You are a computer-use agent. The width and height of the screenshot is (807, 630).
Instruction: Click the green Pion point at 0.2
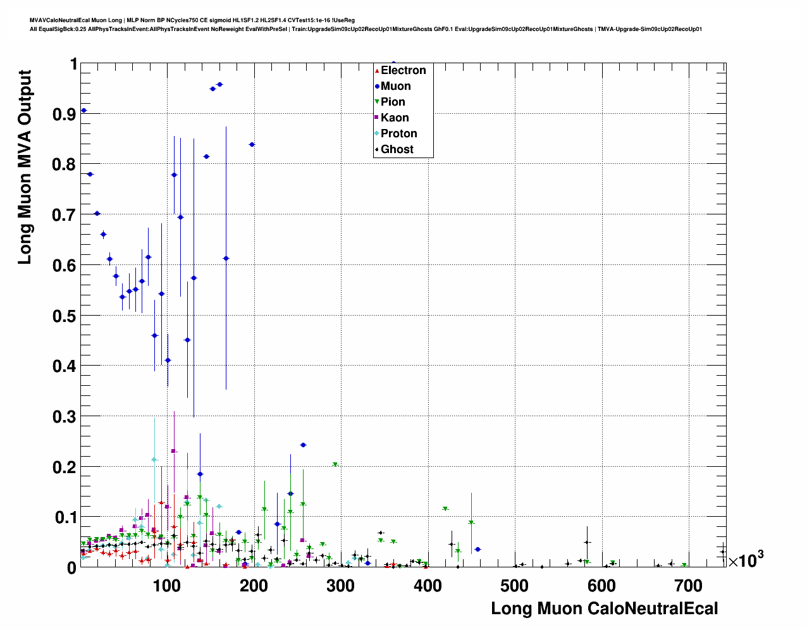click(335, 464)
